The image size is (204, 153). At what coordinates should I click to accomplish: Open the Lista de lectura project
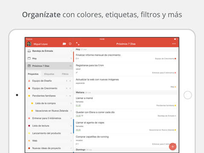click(x=49, y=126)
